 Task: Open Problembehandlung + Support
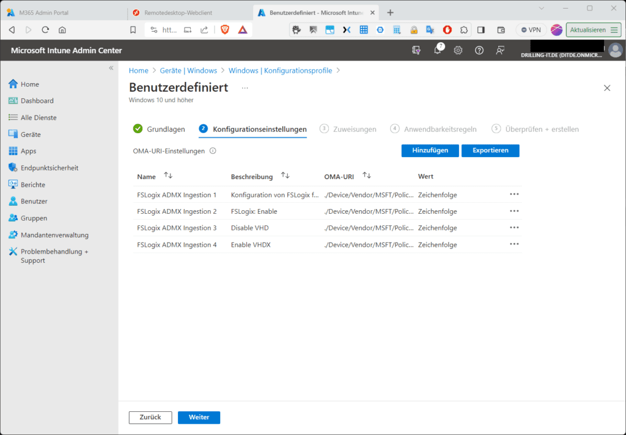[x=49, y=256]
